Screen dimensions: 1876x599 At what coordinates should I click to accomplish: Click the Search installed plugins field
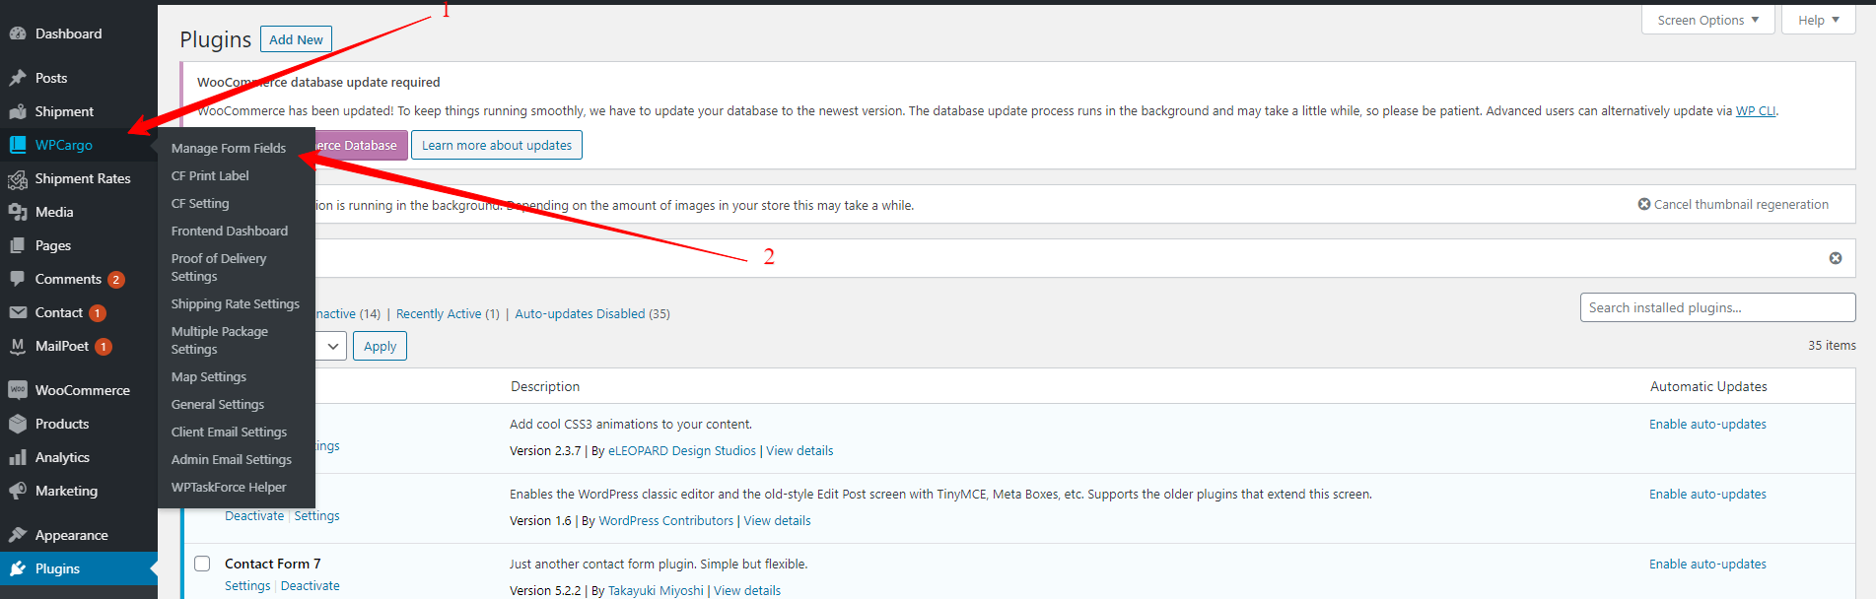pyautogui.click(x=1717, y=307)
